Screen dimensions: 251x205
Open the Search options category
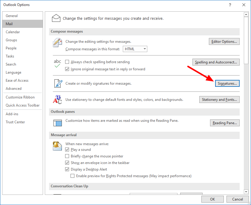pyautogui.click(x=23, y=64)
